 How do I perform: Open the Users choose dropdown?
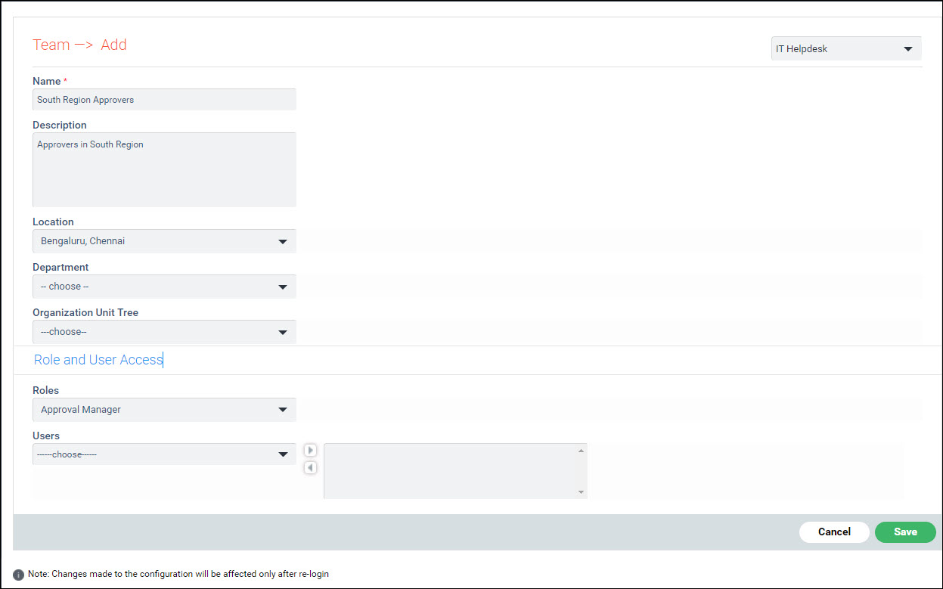[x=164, y=454]
